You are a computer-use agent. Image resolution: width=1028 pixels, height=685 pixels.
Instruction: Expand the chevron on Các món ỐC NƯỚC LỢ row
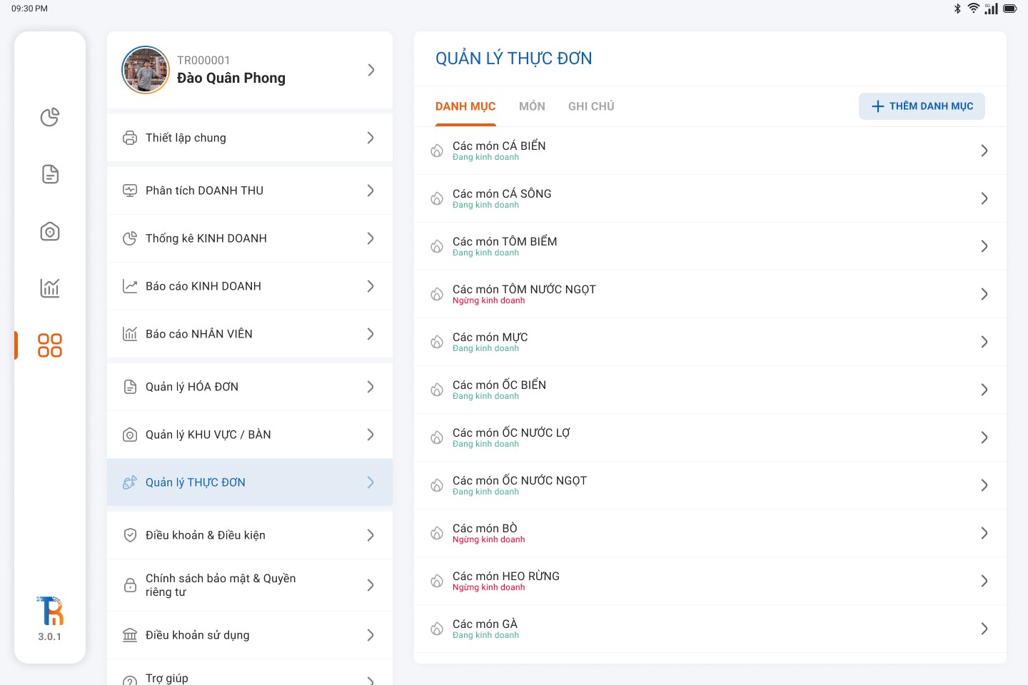984,437
